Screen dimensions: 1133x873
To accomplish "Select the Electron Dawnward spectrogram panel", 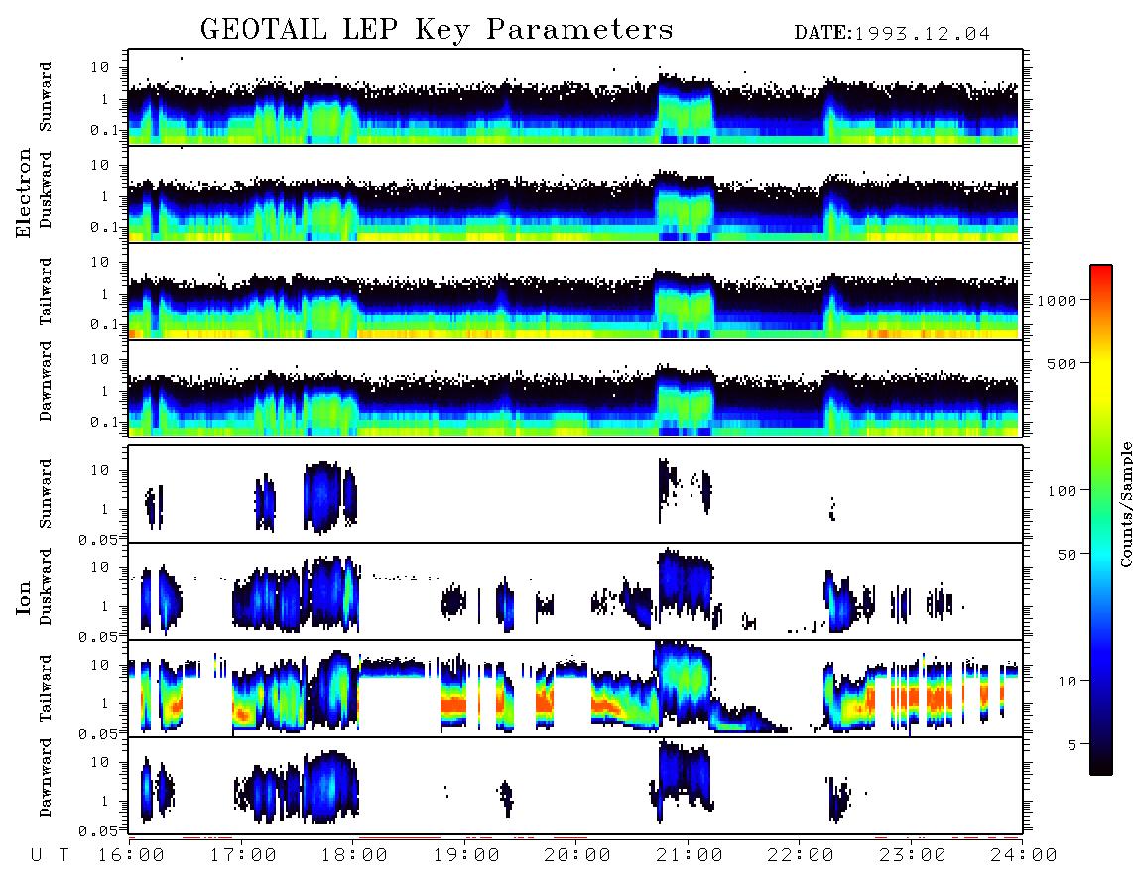I will [x=575, y=388].
